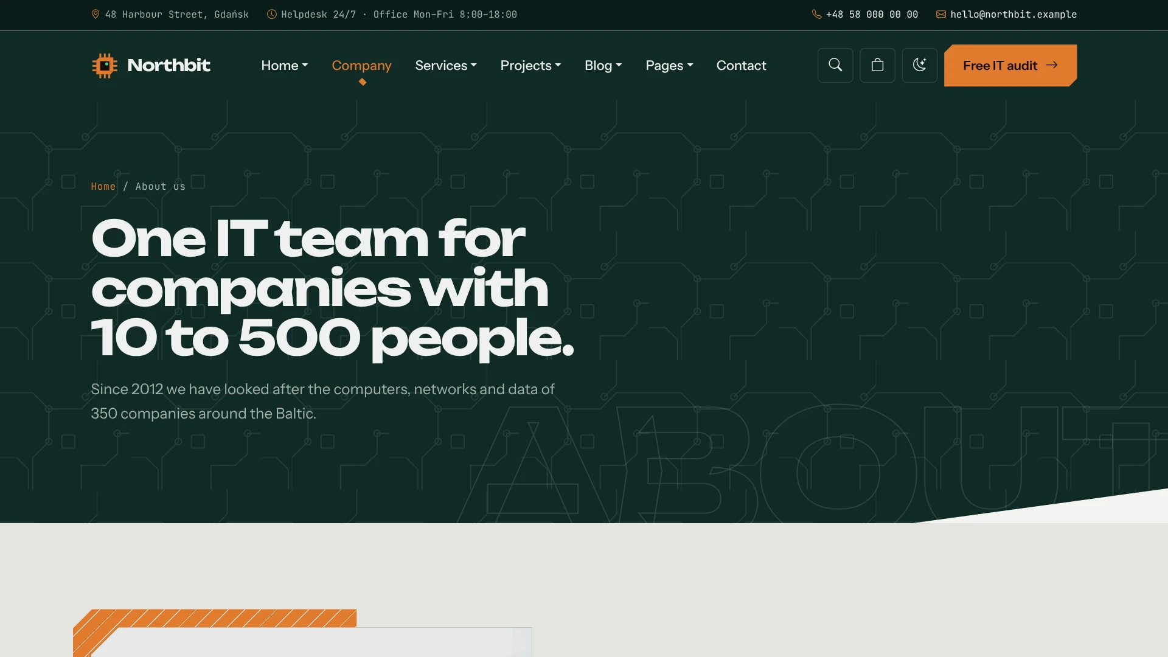Open the search icon in the header
Screen dimensions: 1168x657
[835, 65]
